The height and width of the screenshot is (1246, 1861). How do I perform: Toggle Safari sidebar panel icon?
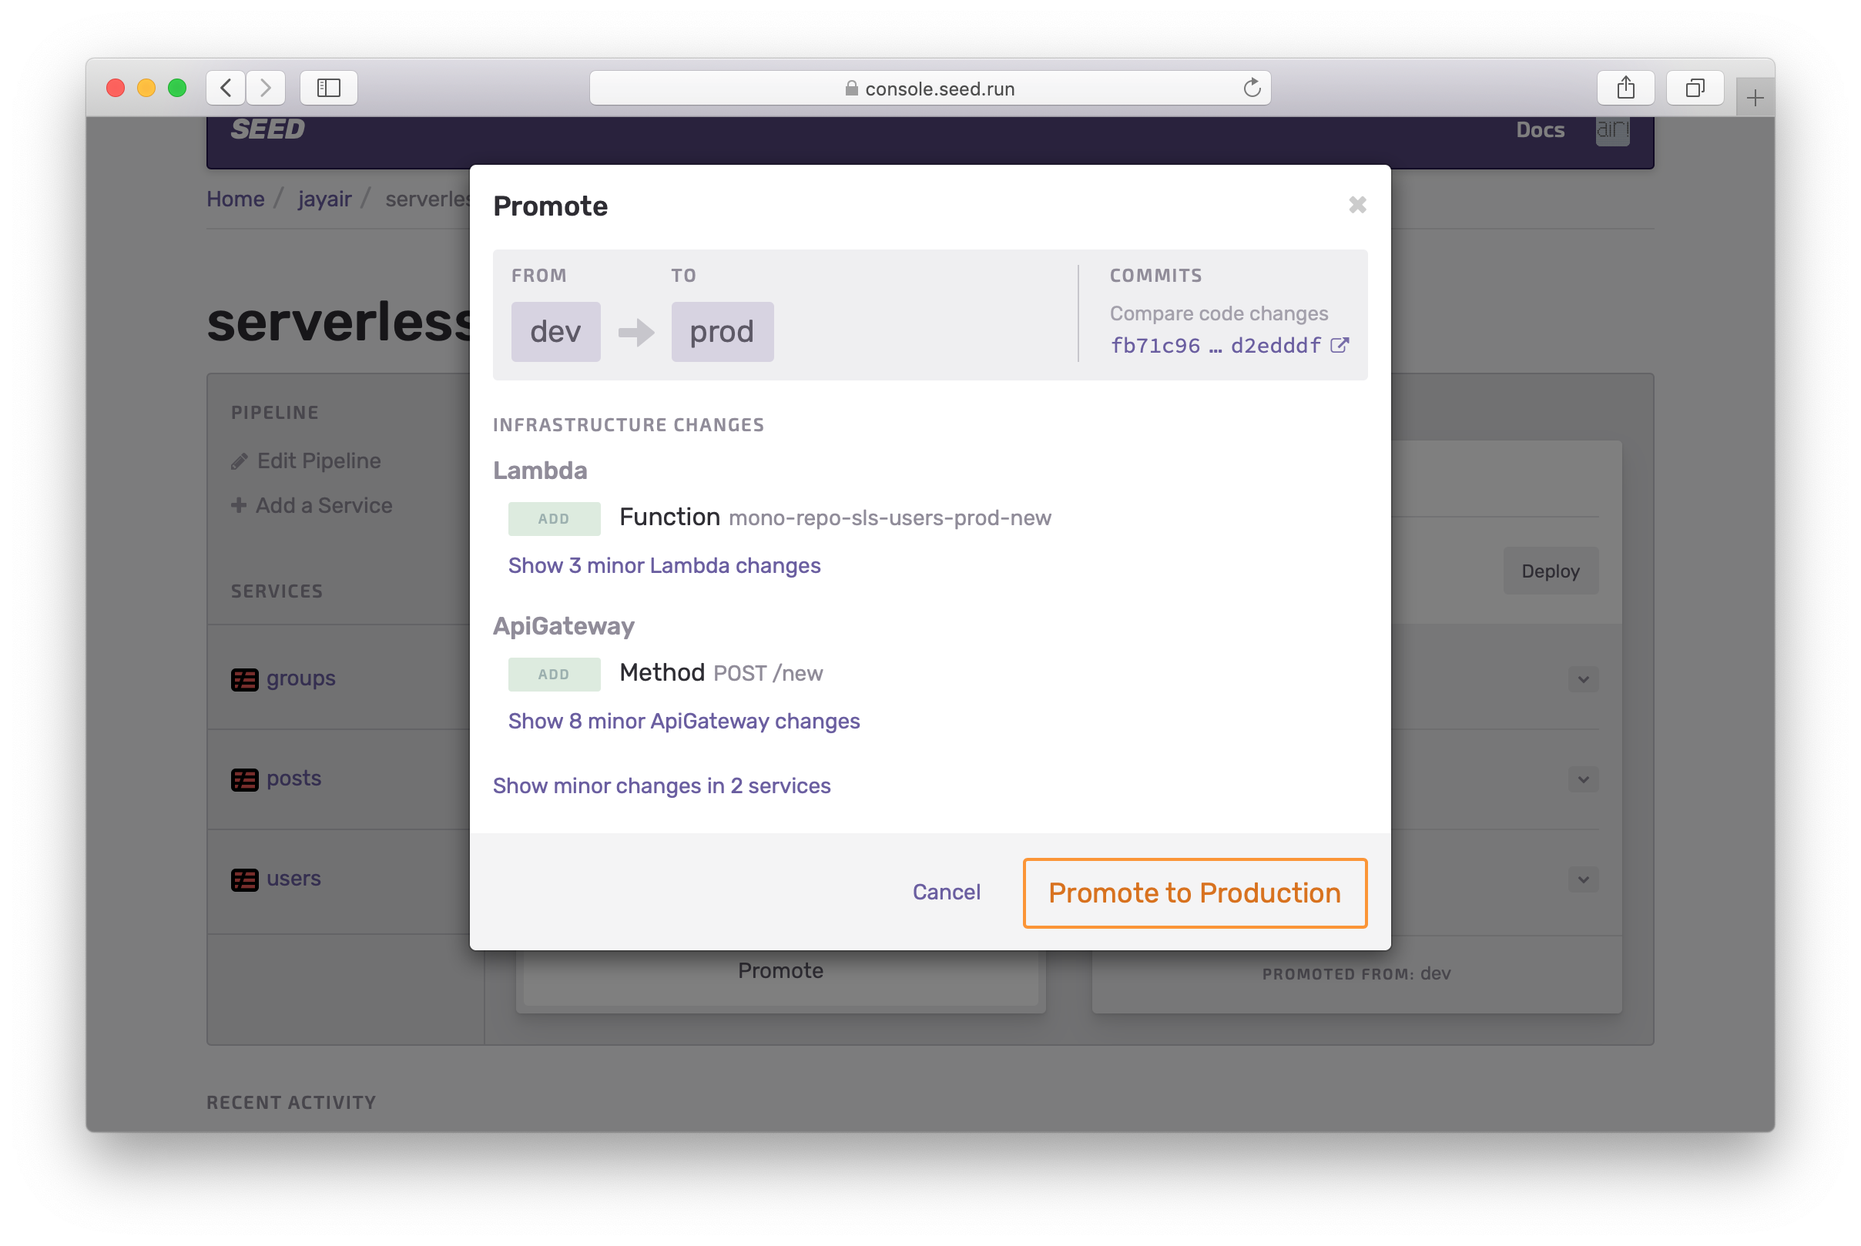click(x=328, y=88)
